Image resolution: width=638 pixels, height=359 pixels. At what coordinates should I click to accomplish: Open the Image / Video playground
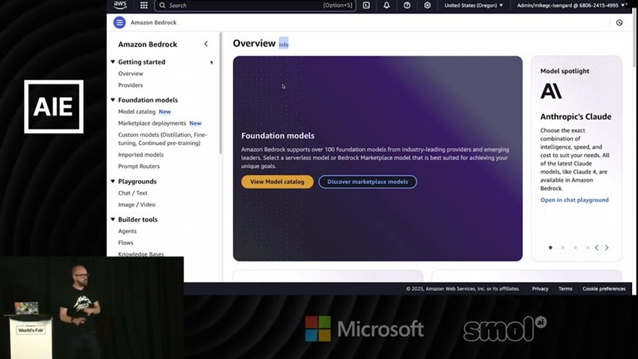click(137, 204)
